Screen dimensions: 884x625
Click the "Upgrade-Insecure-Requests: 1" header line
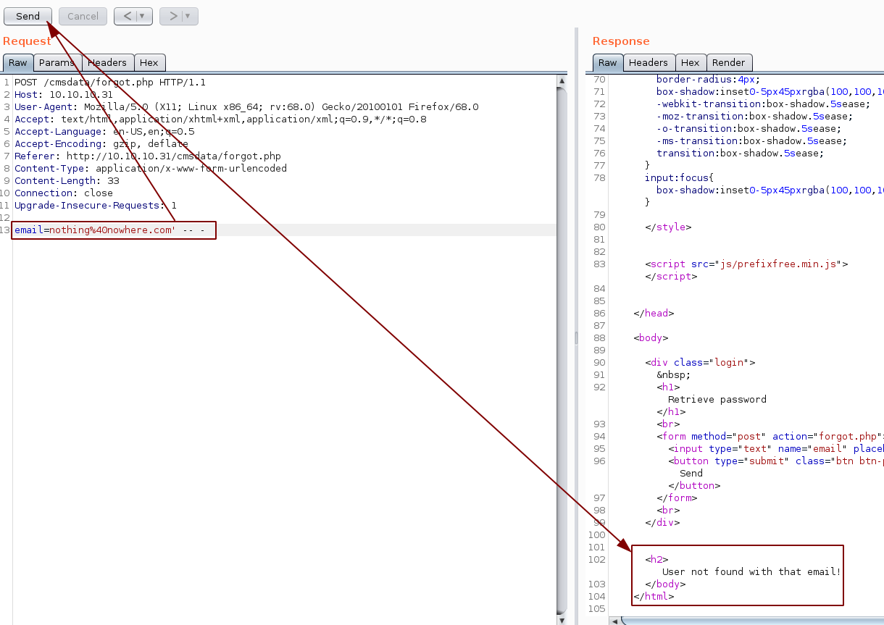tap(96, 206)
